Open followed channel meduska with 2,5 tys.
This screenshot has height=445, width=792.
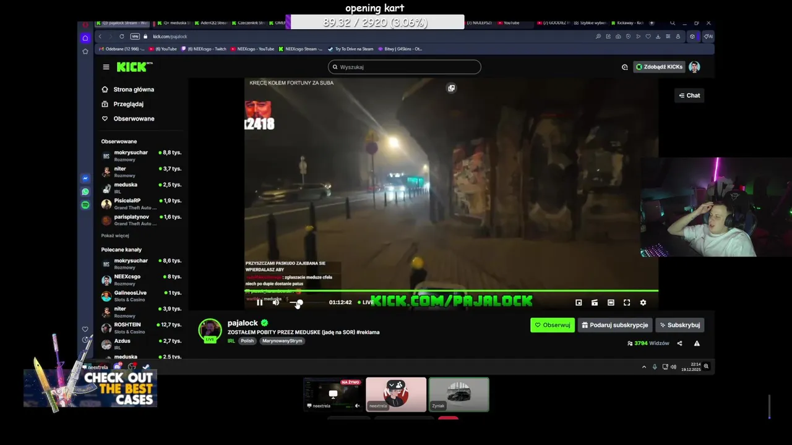[141, 187]
